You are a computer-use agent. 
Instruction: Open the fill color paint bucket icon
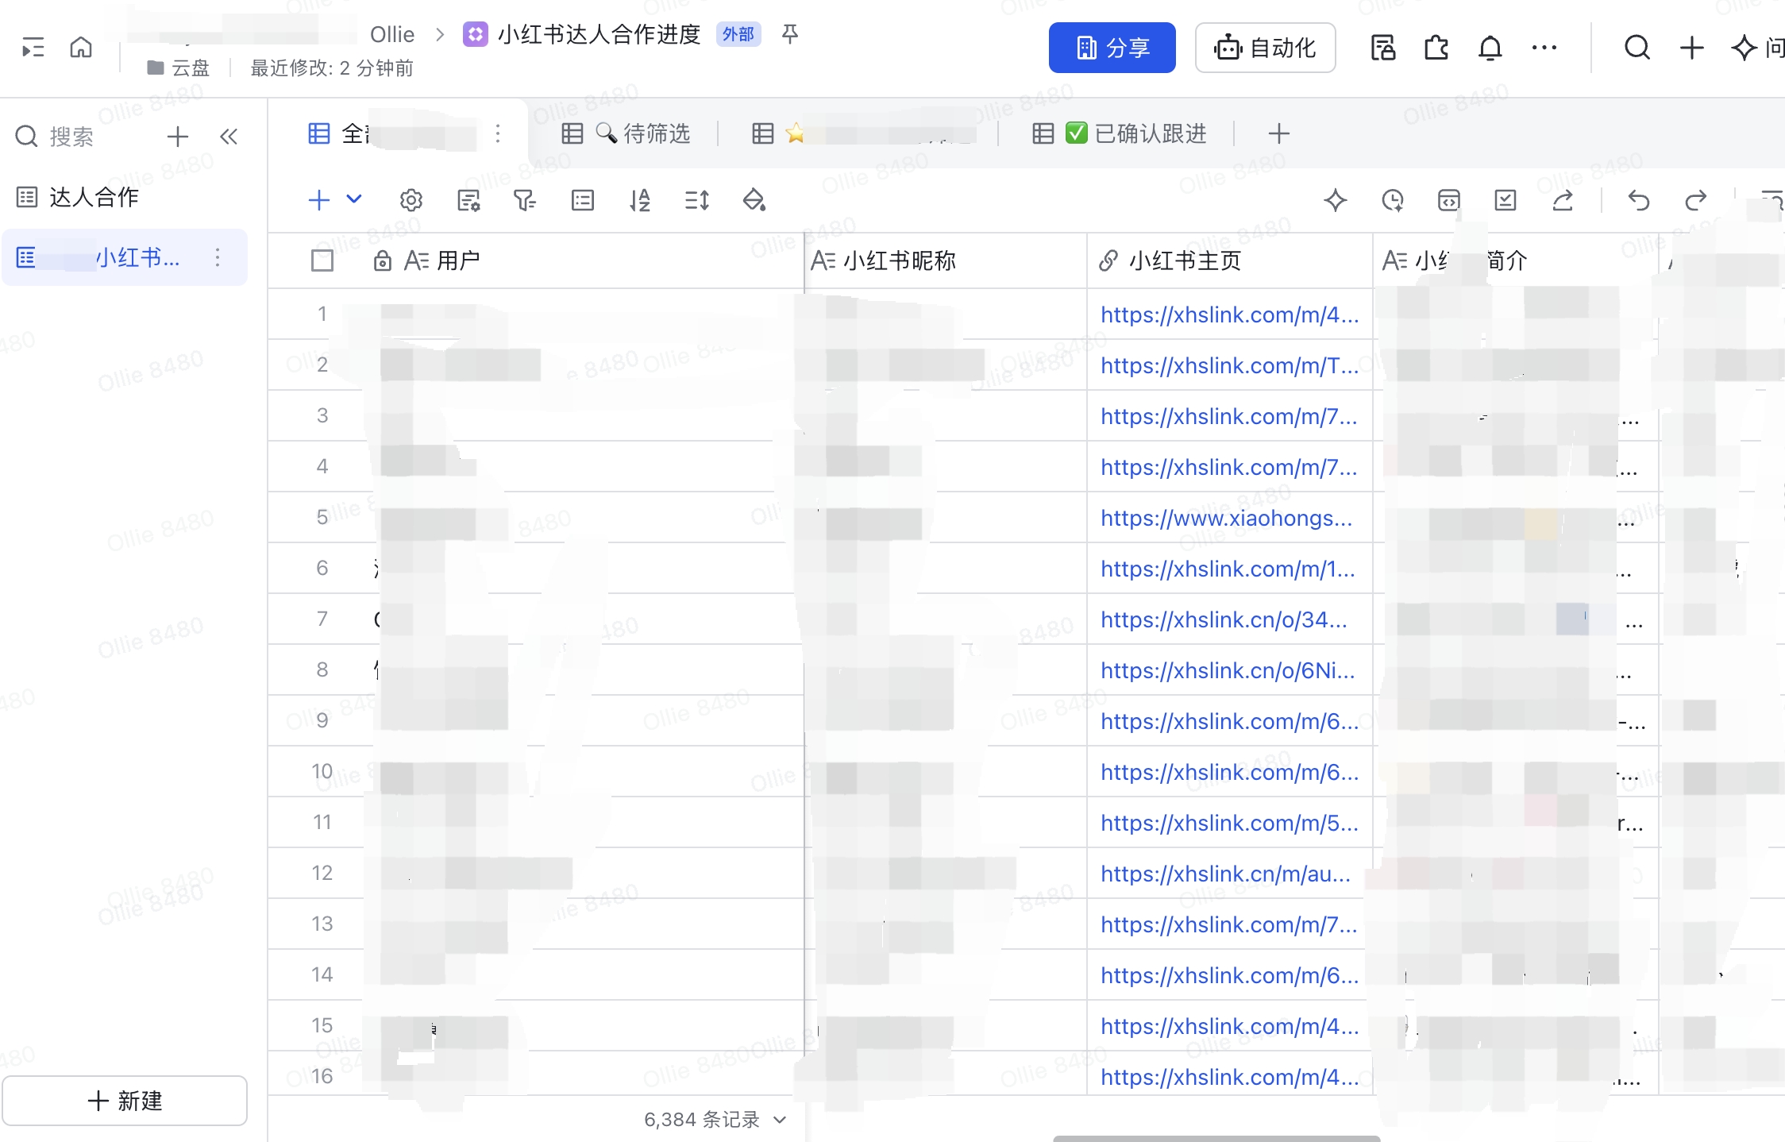(x=754, y=200)
